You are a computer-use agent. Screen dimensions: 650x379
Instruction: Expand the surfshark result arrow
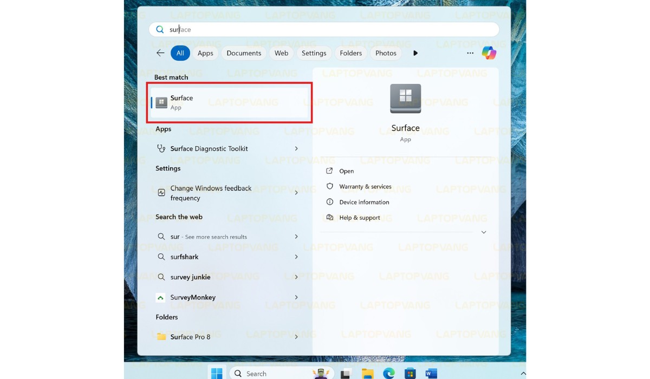point(296,257)
